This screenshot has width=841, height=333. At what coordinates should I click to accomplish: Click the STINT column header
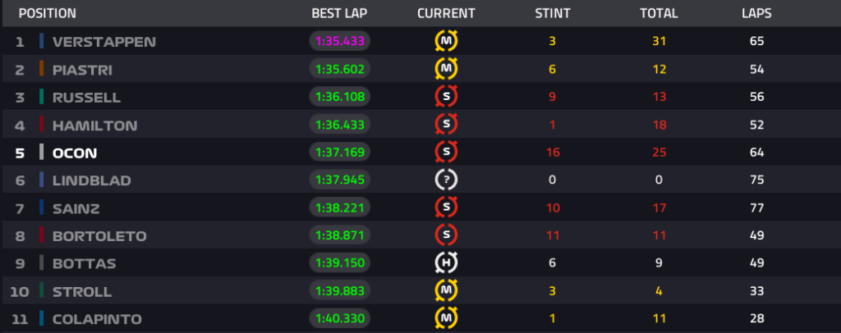[552, 13]
